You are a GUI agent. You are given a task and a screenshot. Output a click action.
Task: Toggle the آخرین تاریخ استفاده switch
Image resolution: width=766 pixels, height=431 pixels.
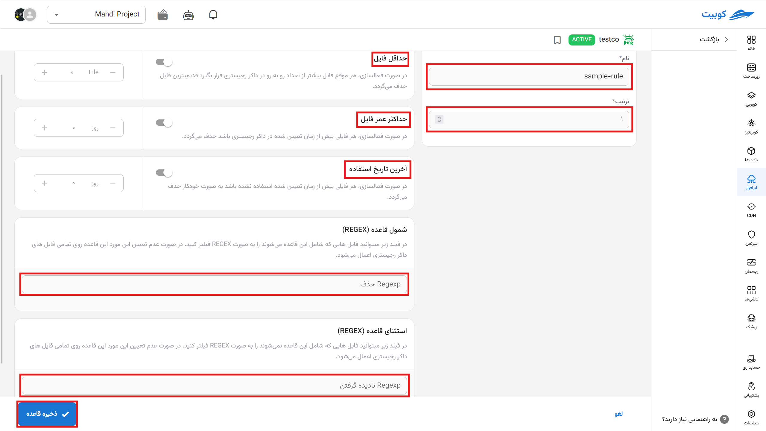coord(164,173)
